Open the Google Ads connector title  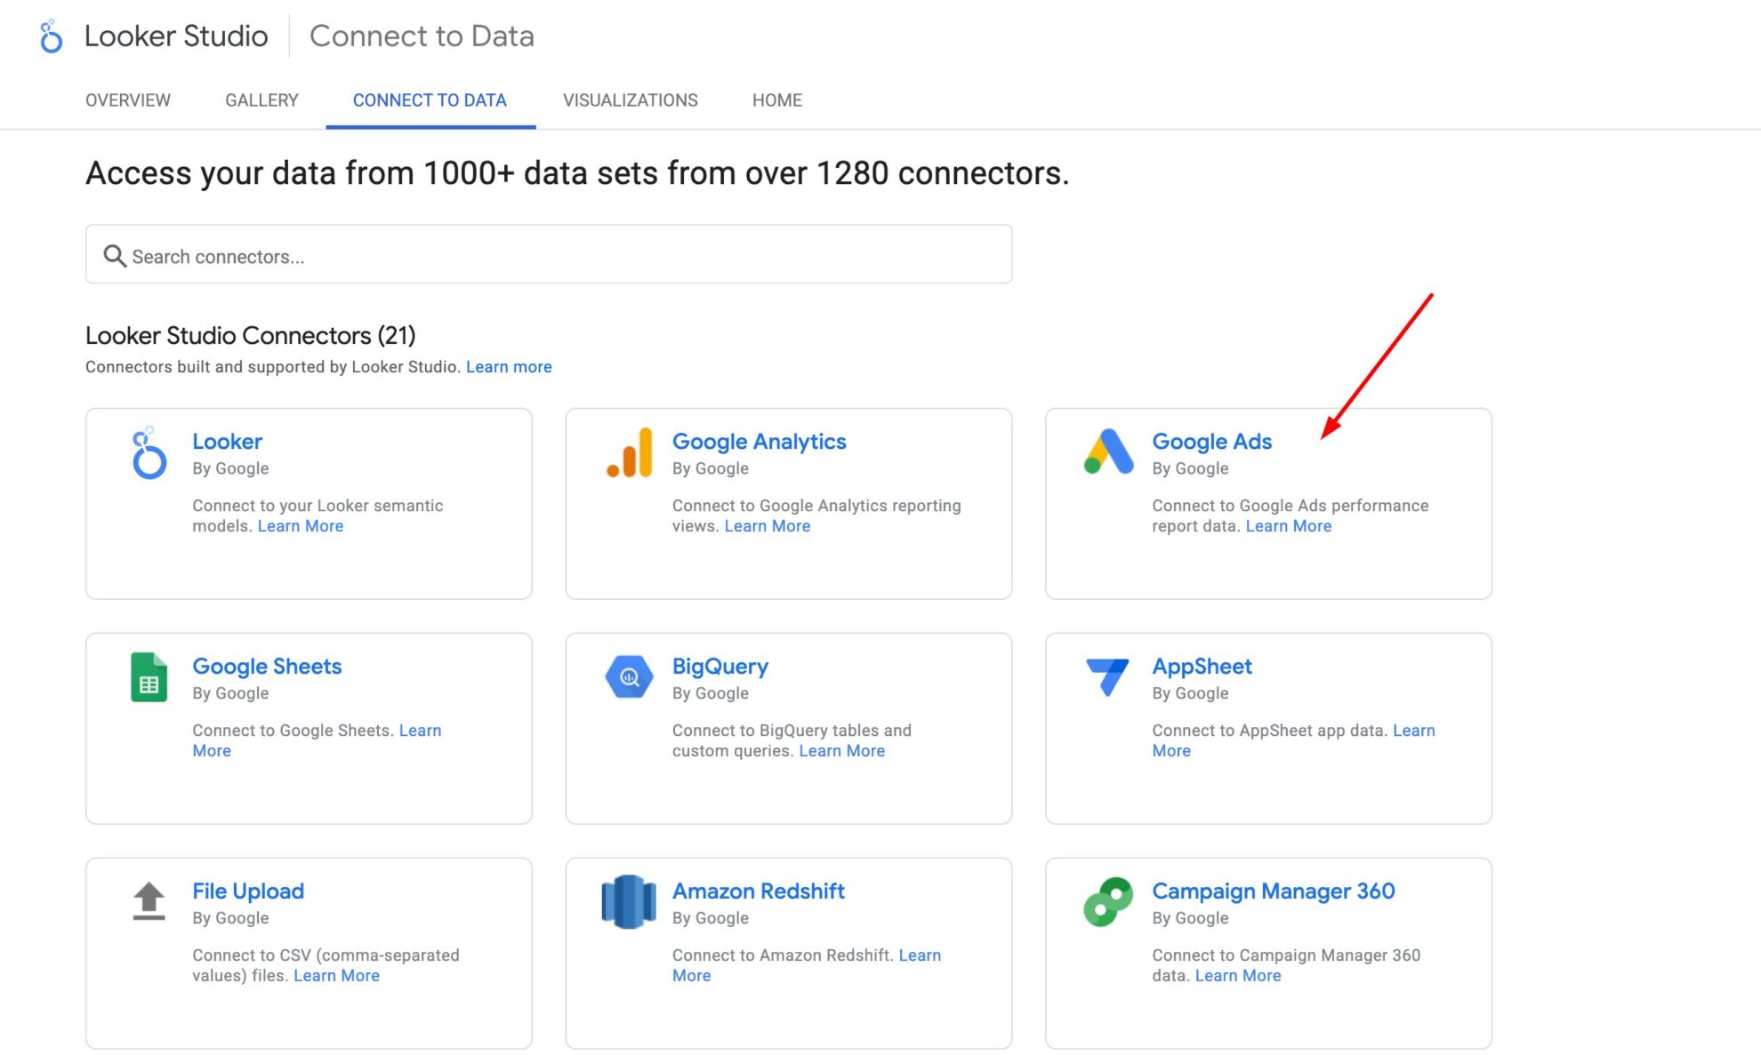pos(1211,442)
